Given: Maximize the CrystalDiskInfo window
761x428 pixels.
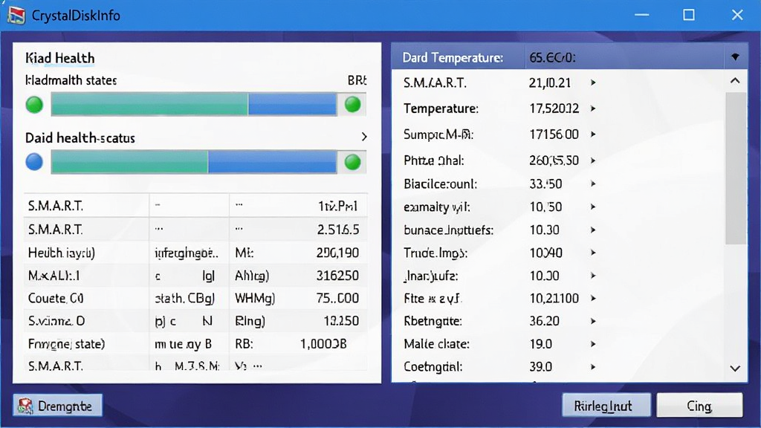Looking at the screenshot, I should (689, 15).
